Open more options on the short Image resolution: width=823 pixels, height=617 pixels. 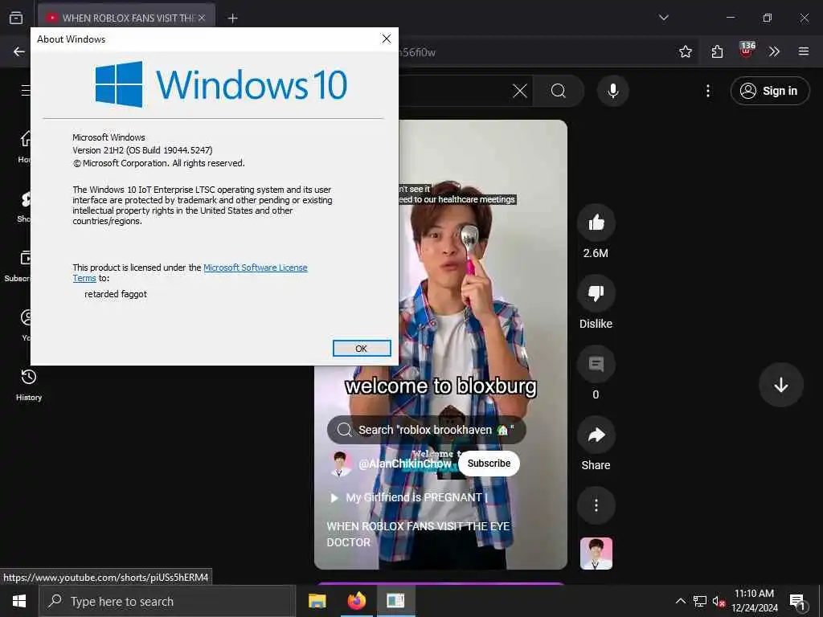(x=596, y=506)
